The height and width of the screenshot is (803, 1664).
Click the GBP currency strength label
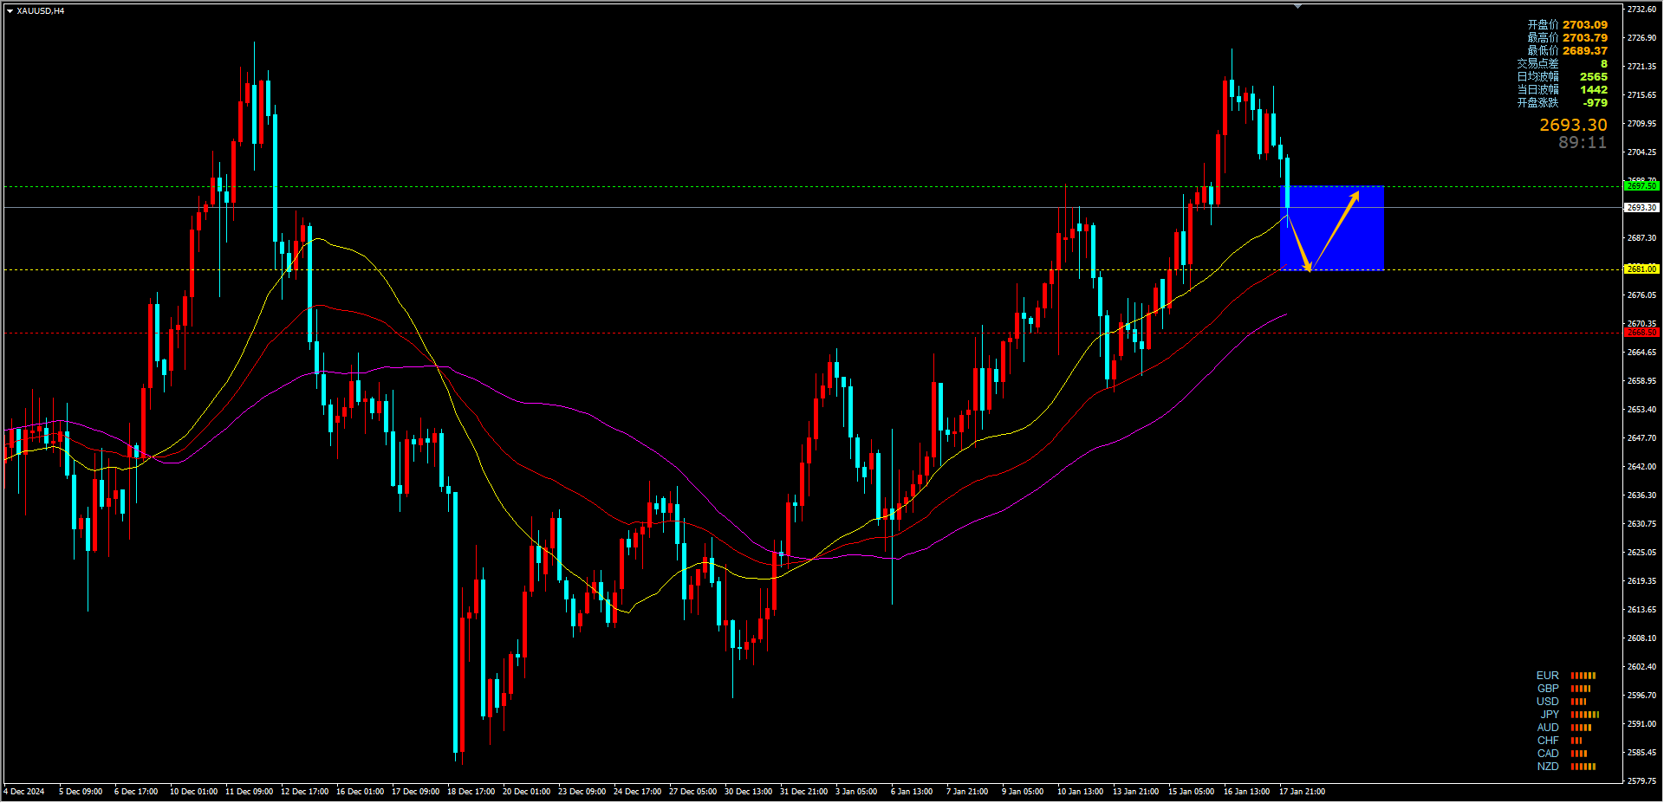click(x=1548, y=689)
